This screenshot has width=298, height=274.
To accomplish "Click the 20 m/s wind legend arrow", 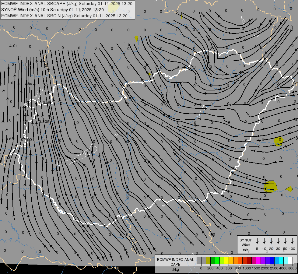I will point(271,241).
